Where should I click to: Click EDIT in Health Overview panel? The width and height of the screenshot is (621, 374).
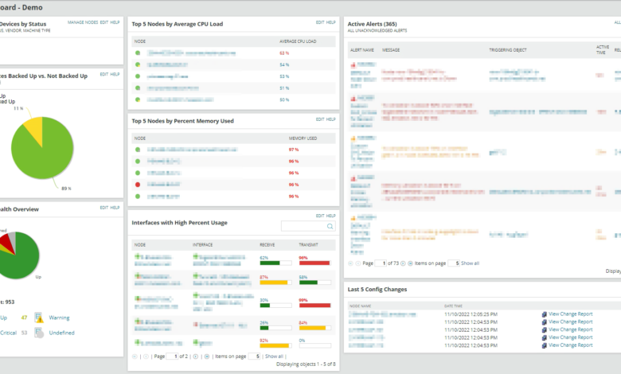[x=104, y=208]
